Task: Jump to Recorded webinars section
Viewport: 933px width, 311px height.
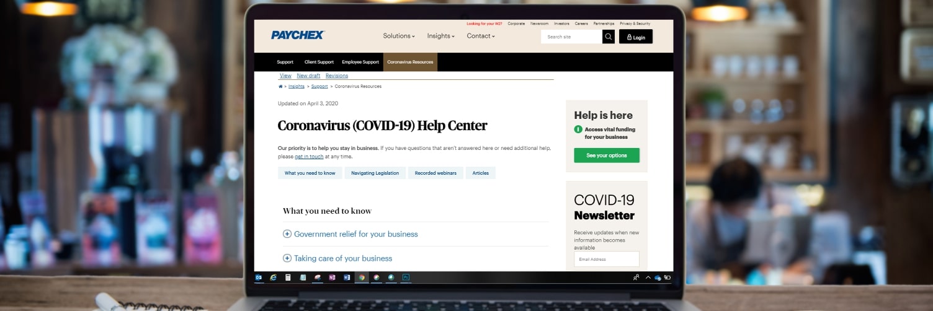Action: (435, 173)
